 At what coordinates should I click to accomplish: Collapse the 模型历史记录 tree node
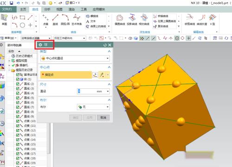(9, 70)
